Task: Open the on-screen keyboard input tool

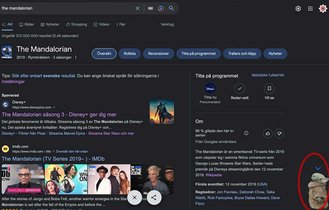Action: click(150, 8)
